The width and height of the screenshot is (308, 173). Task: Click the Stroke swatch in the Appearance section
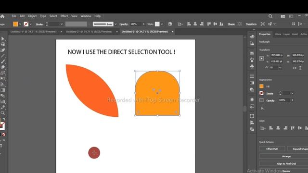[x=261, y=93]
